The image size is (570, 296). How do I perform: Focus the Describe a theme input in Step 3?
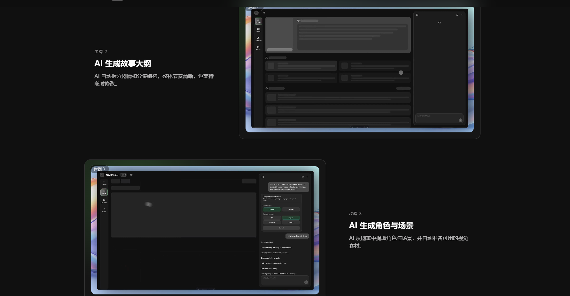[284, 280]
